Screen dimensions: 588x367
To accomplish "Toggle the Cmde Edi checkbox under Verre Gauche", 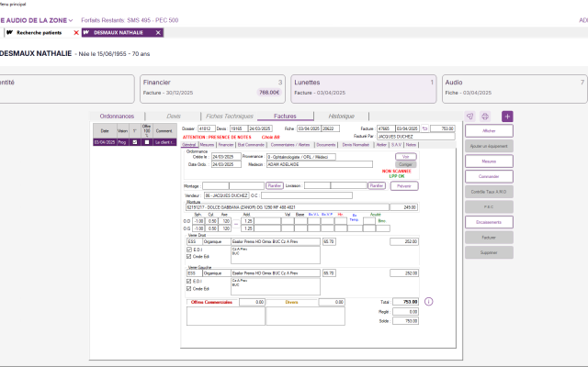I will click(x=189, y=289).
